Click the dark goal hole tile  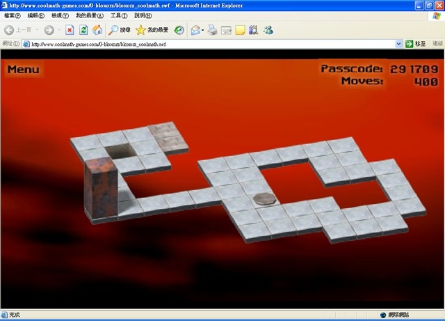click(120, 150)
